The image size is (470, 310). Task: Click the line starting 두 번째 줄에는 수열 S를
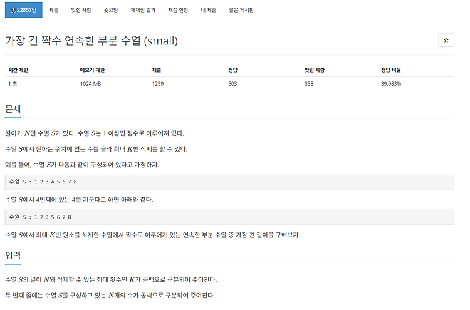point(110,296)
